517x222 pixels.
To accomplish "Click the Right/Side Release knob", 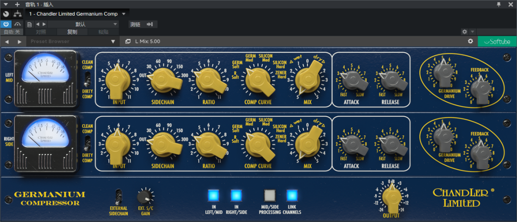I will coord(392,144).
